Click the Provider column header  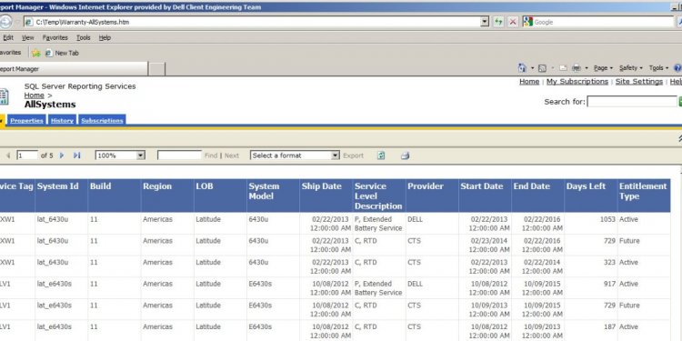pyautogui.click(x=432, y=196)
